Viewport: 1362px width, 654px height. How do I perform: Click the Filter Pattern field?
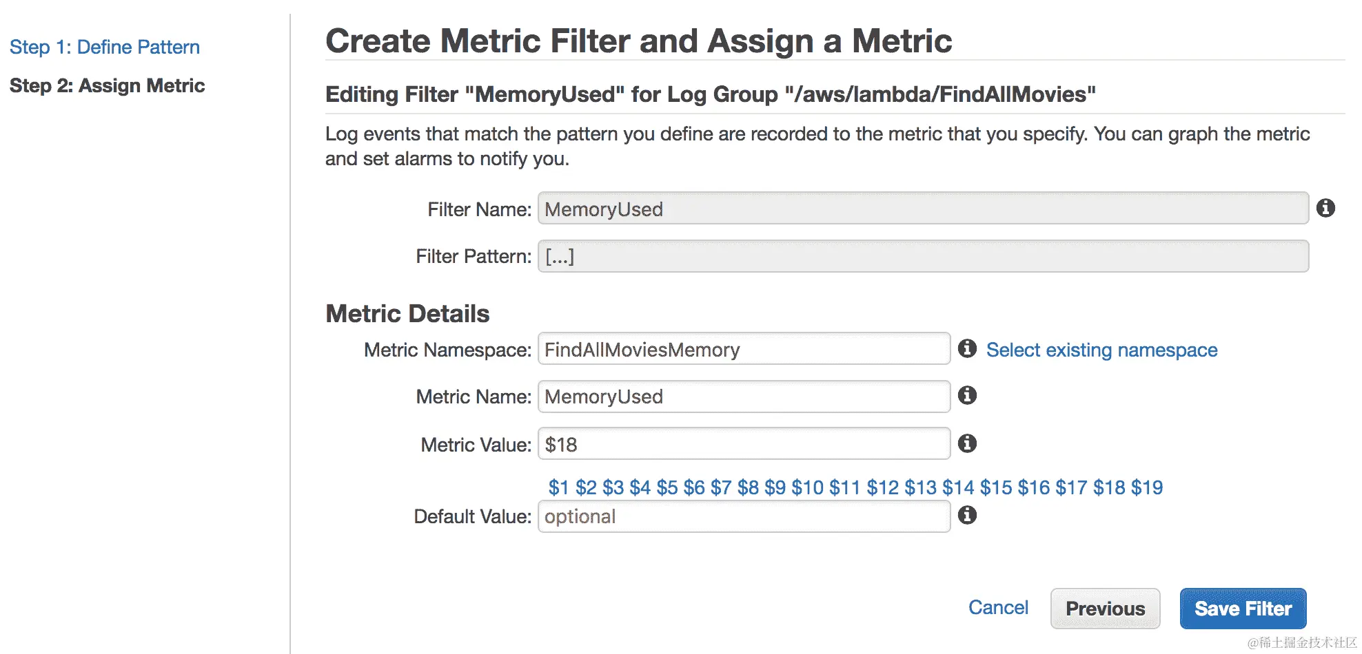tap(923, 256)
